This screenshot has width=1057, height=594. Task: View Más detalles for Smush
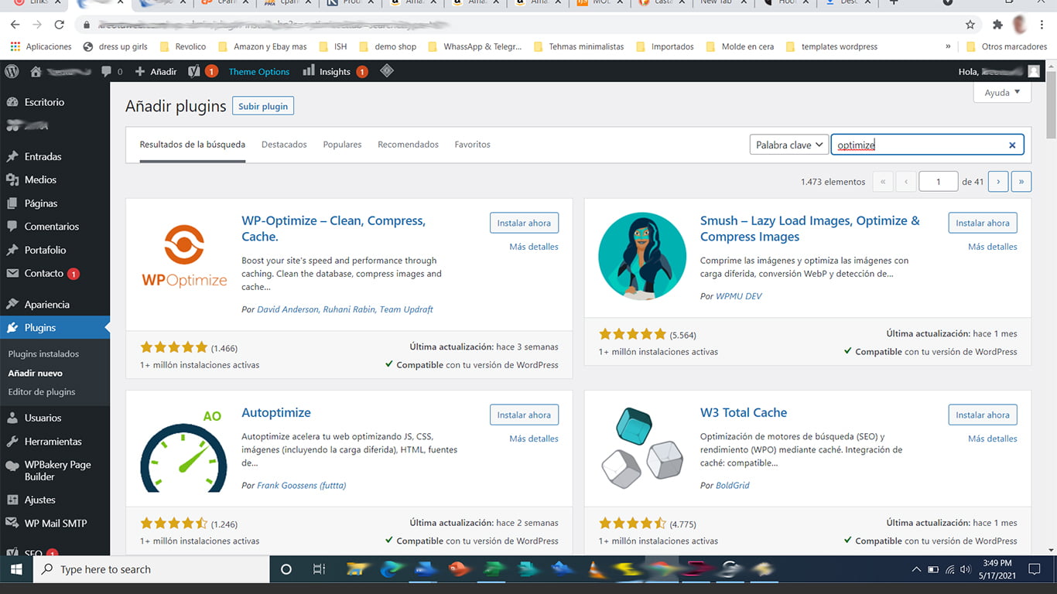tap(993, 246)
